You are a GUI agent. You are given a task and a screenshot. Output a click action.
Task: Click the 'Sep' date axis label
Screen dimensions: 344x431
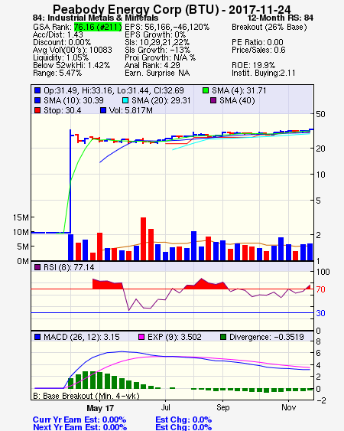[x=223, y=407]
